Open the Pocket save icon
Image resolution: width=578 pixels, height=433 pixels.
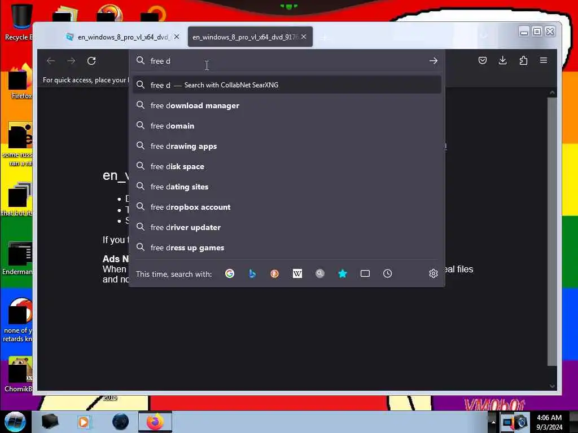tap(482, 60)
